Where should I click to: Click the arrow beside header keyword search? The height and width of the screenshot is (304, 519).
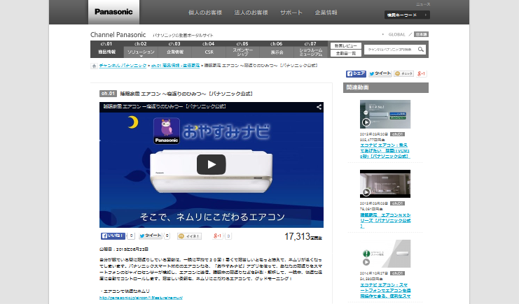[426, 15]
